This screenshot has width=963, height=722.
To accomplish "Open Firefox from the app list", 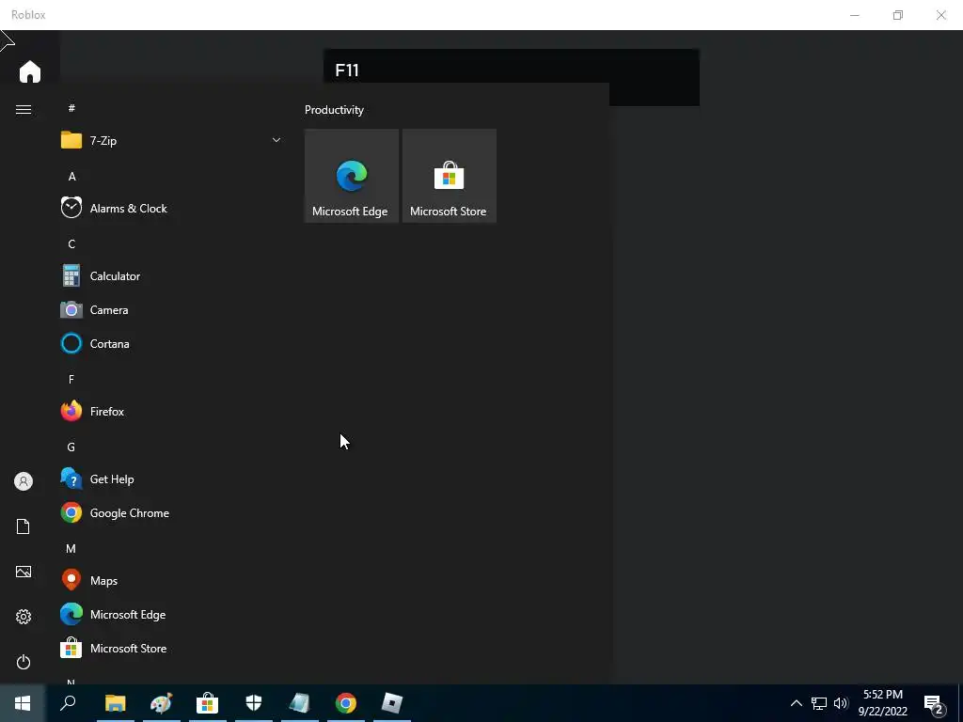I will [x=171, y=412].
